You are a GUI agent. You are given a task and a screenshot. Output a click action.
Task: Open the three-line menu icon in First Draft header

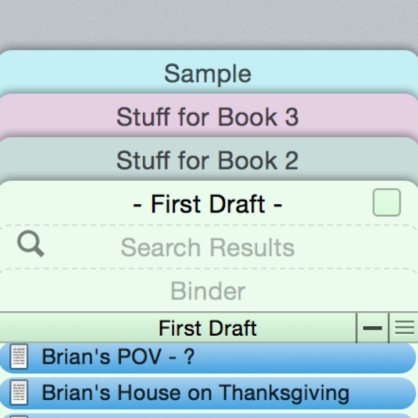point(404,328)
